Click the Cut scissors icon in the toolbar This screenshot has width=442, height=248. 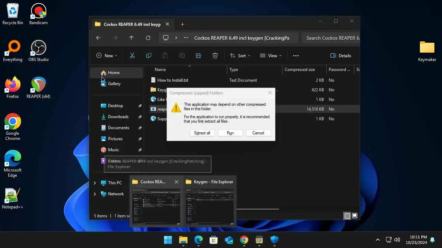click(x=132, y=55)
